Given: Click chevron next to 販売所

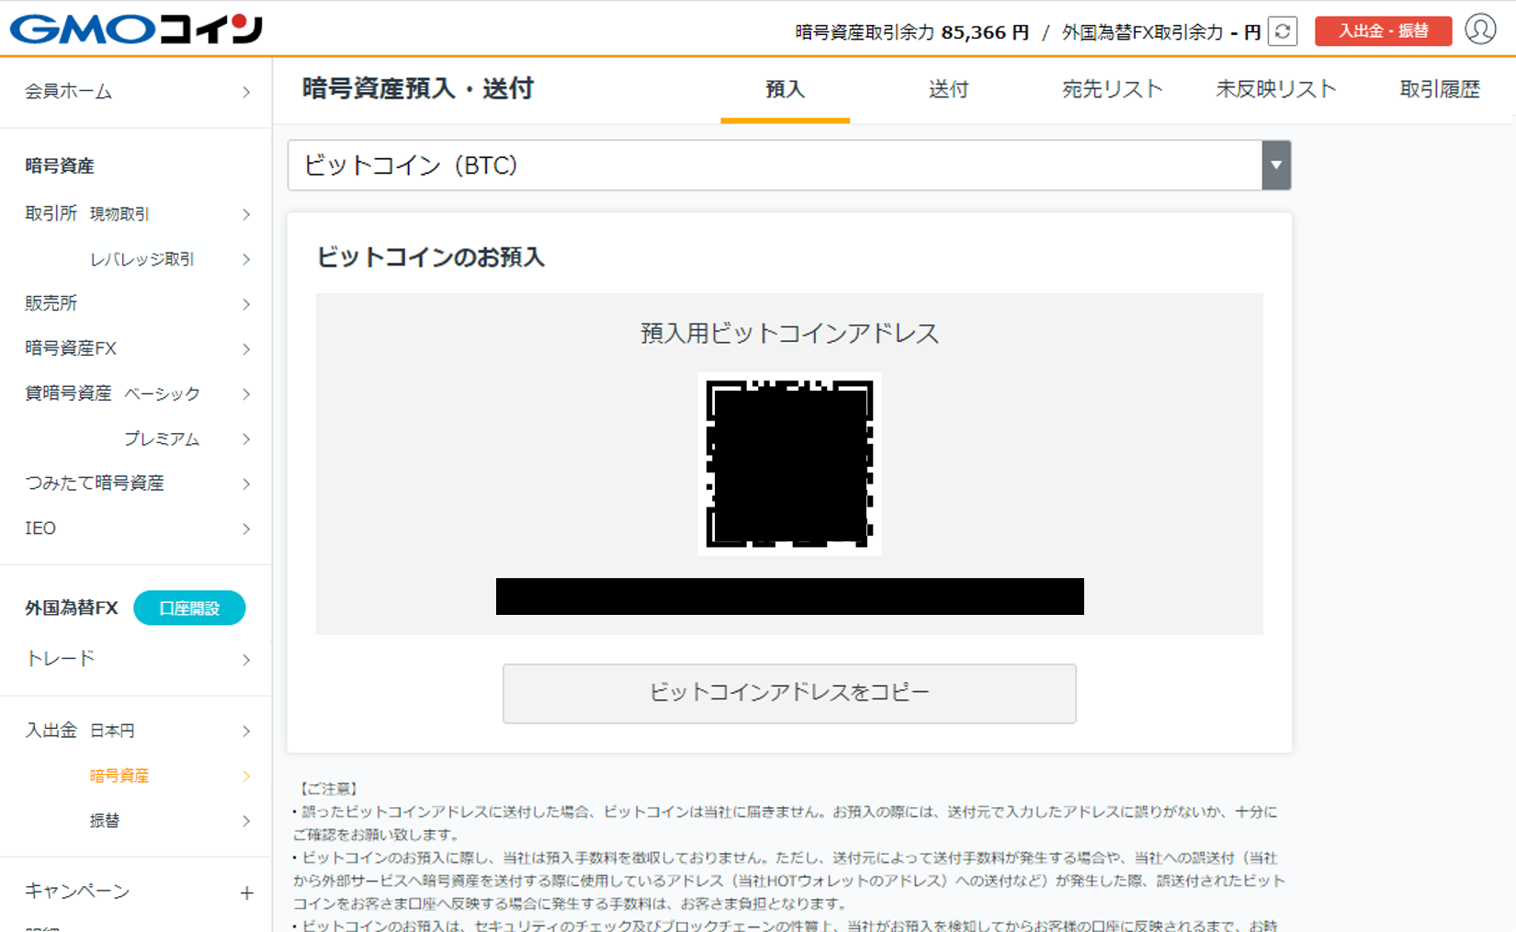Looking at the screenshot, I should tap(246, 304).
